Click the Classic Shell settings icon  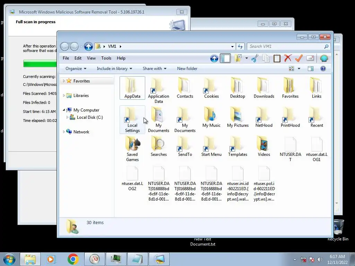324,58
